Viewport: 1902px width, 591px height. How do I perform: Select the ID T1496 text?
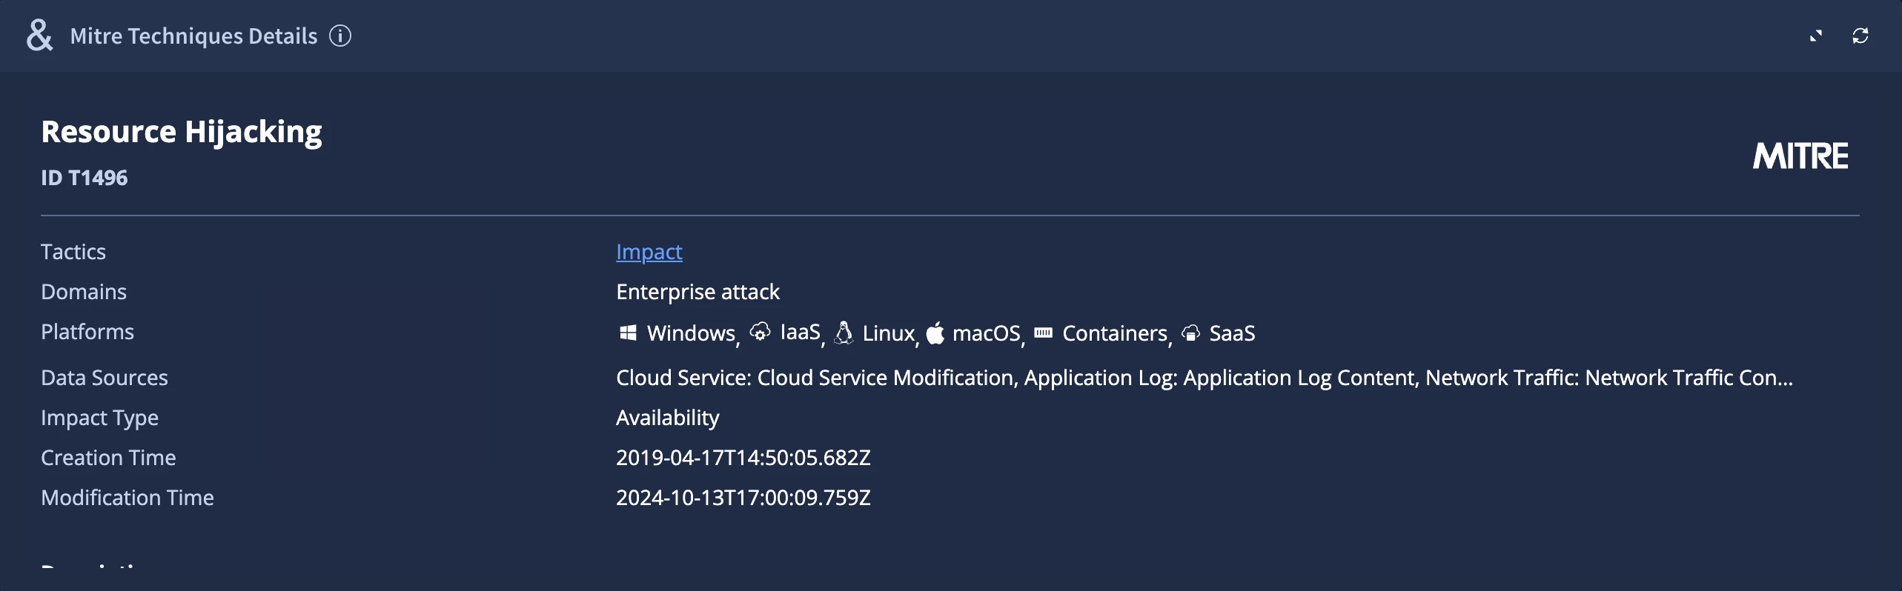[84, 178]
